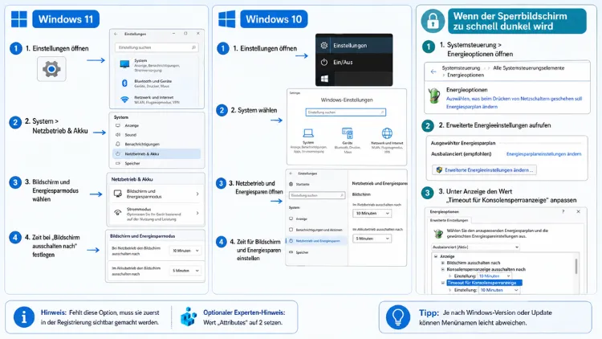Click the chevron on 'Bildschirm und Energiesparmodus' row
This screenshot has height=339, width=602.
coord(197,194)
